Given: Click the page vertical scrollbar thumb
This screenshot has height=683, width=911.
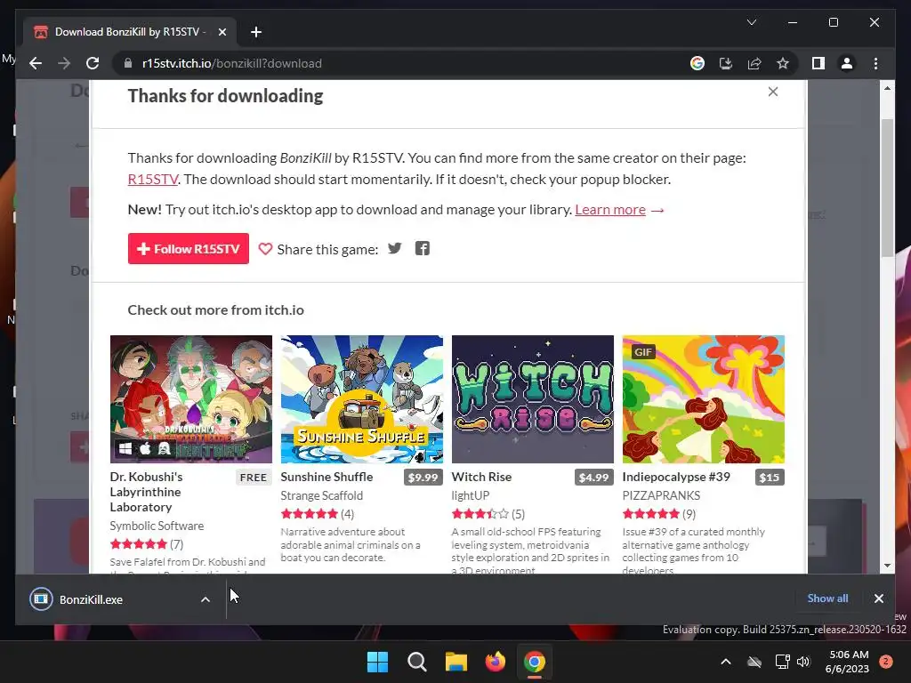Looking at the screenshot, I should coord(887,187).
